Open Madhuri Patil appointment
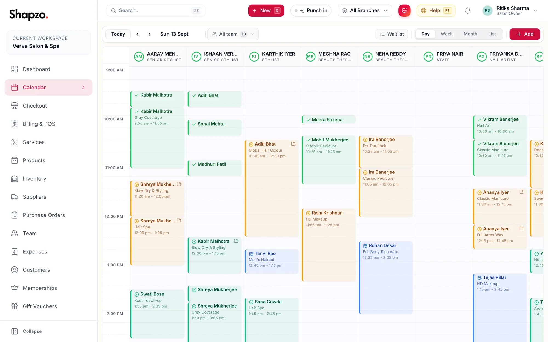The image size is (548, 342). click(x=215, y=168)
